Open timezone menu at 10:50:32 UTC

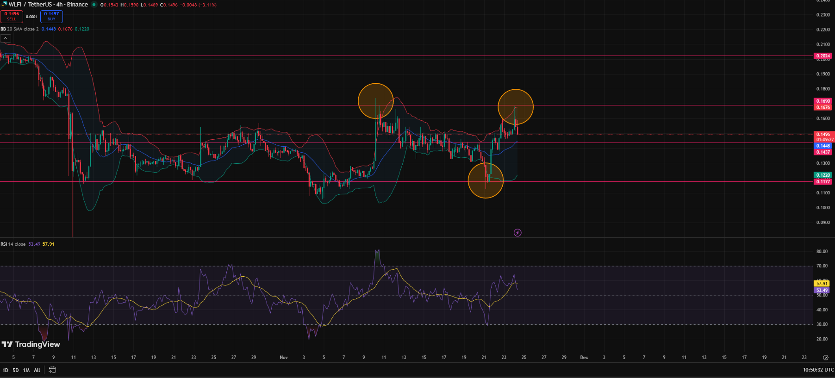[818, 370]
